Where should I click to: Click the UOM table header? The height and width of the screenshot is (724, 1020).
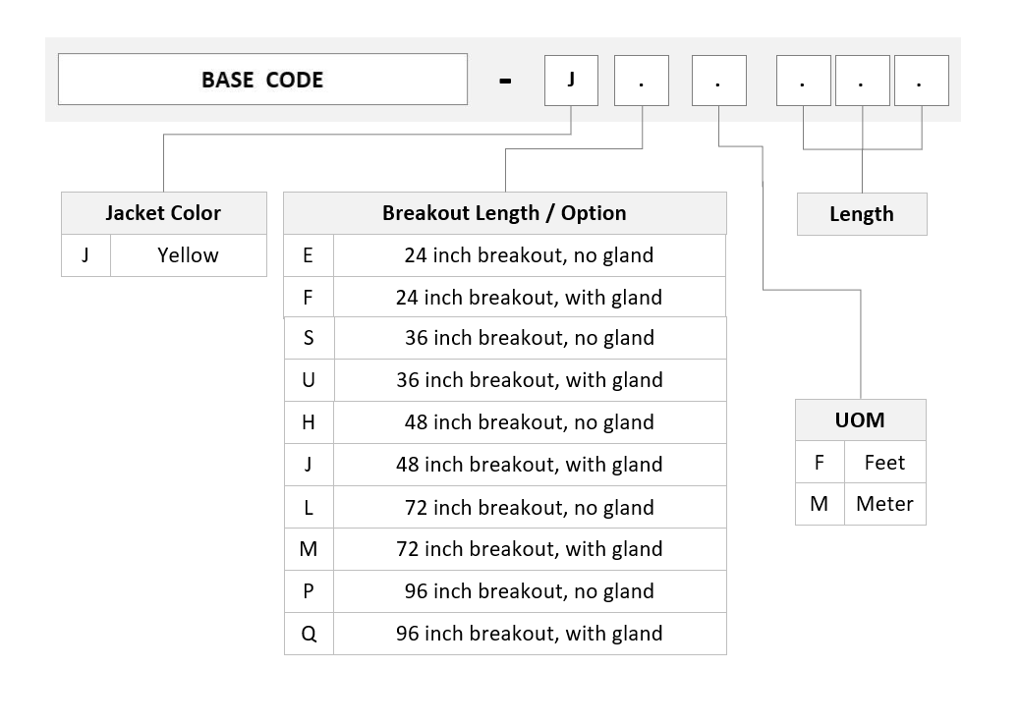pos(861,420)
